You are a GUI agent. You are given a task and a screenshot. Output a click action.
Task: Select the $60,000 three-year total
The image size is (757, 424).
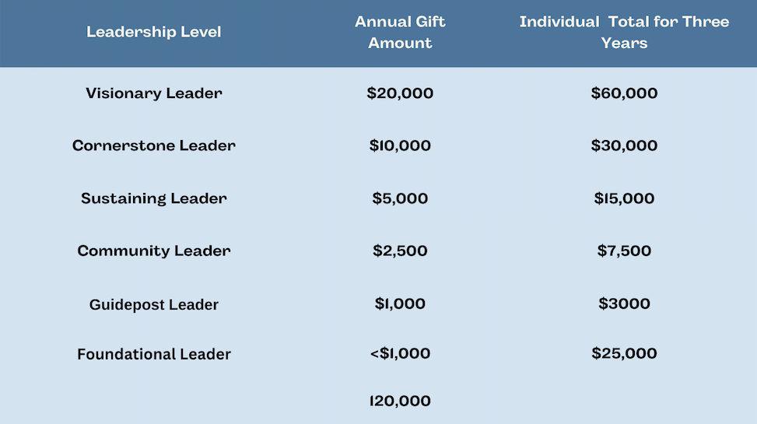(x=624, y=93)
